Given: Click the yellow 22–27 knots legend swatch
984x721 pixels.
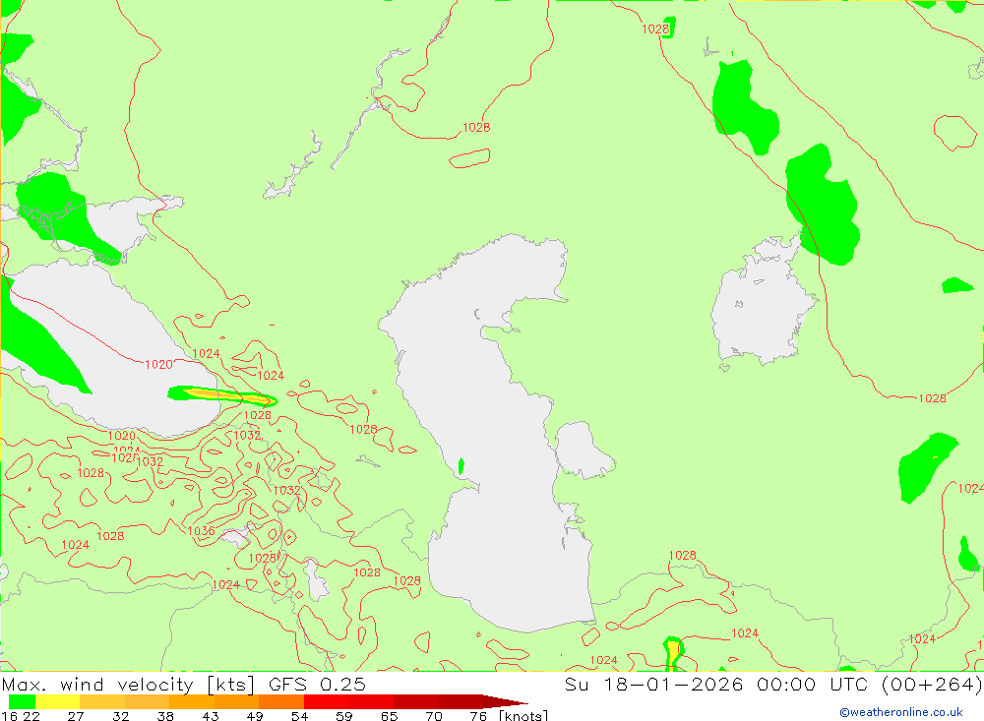Looking at the screenshot, I should tap(58, 701).
